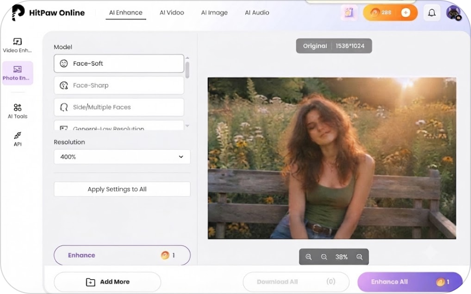
Task: Select Video Enhancer in sidebar
Action: tap(18, 45)
